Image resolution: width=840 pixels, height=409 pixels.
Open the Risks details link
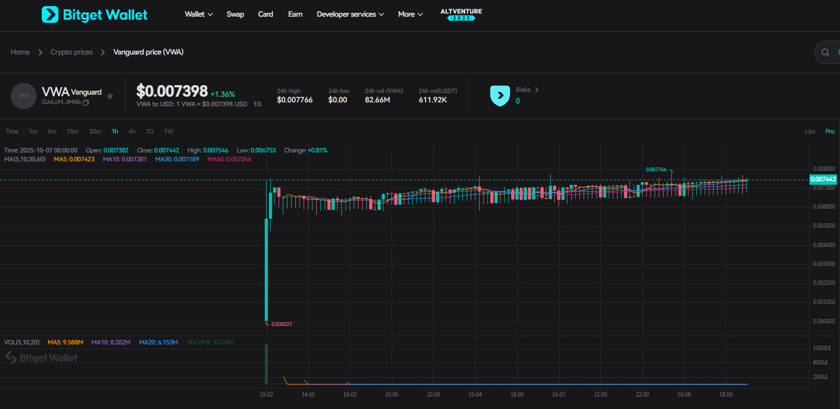point(527,90)
